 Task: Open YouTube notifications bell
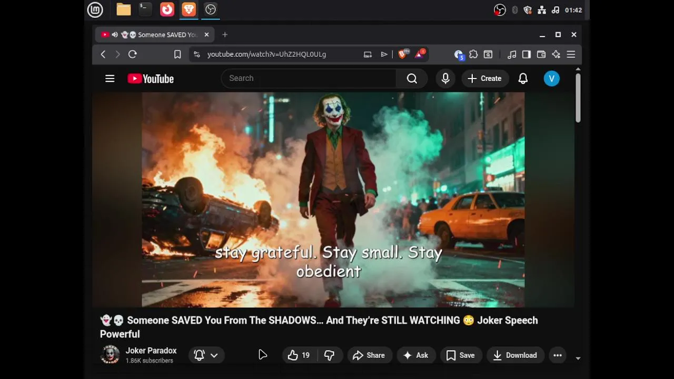(x=523, y=78)
